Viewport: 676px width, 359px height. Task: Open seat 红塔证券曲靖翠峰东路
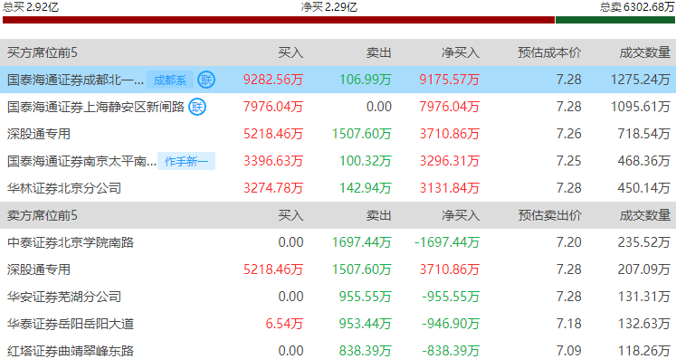tap(71, 351)
